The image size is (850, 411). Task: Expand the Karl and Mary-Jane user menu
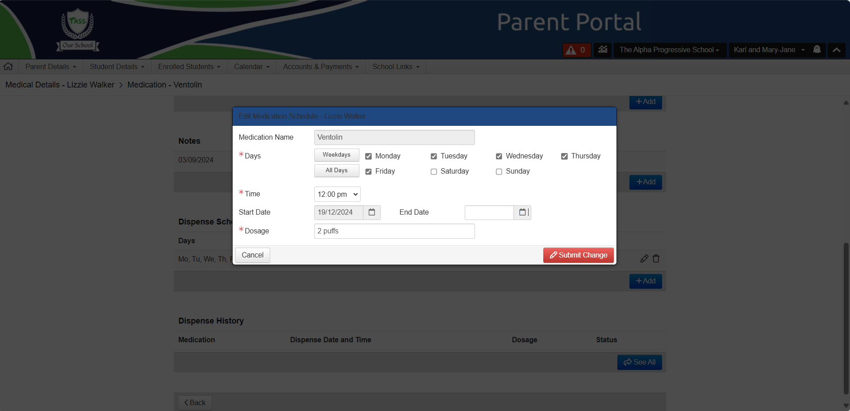(x=769, y=50)
